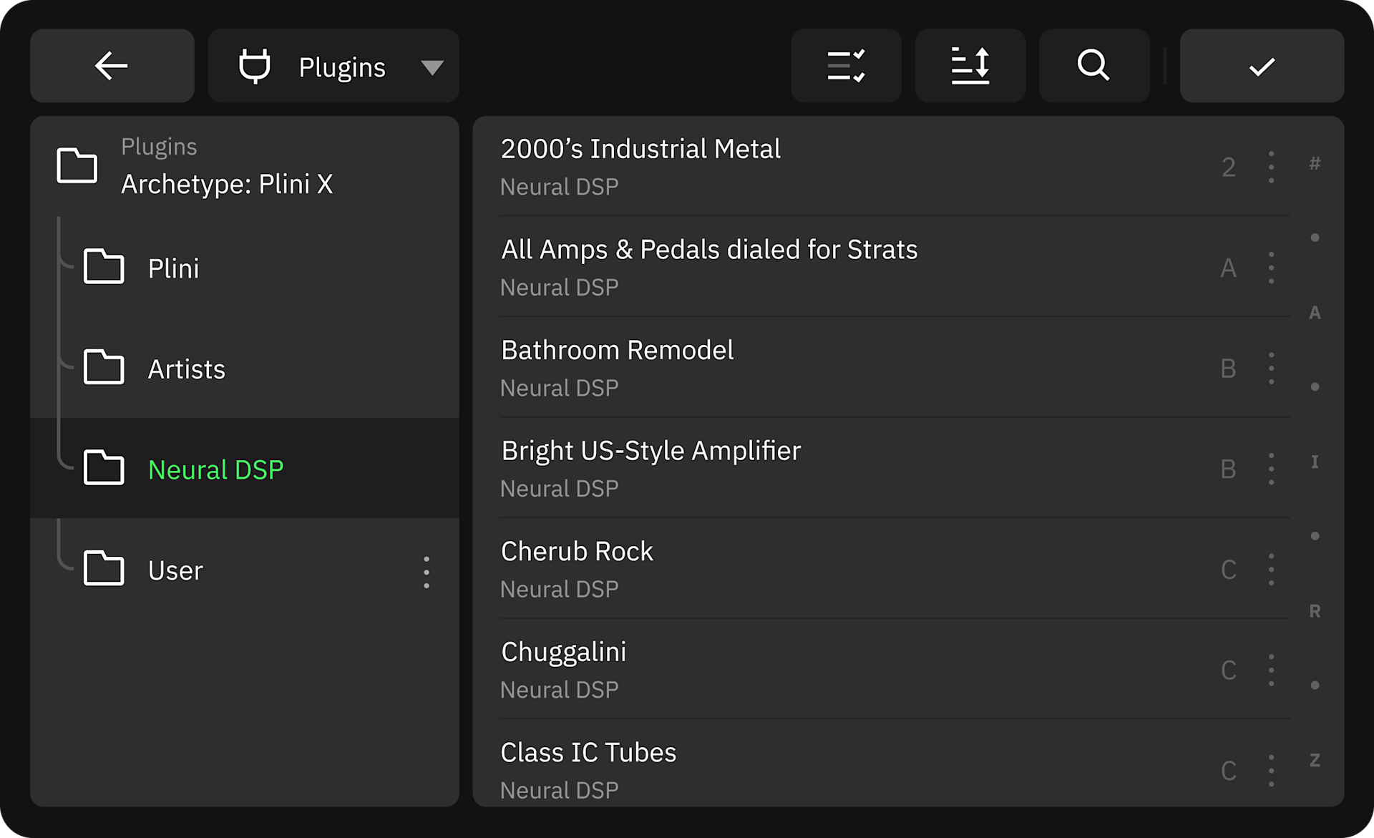Open more options for Cherub Rock

point(1271,570)
